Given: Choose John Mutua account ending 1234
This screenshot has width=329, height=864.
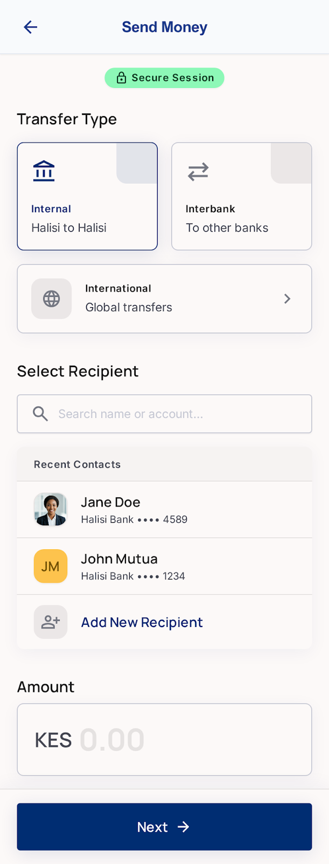Looking at the screenshot, I should click(164, 566).
